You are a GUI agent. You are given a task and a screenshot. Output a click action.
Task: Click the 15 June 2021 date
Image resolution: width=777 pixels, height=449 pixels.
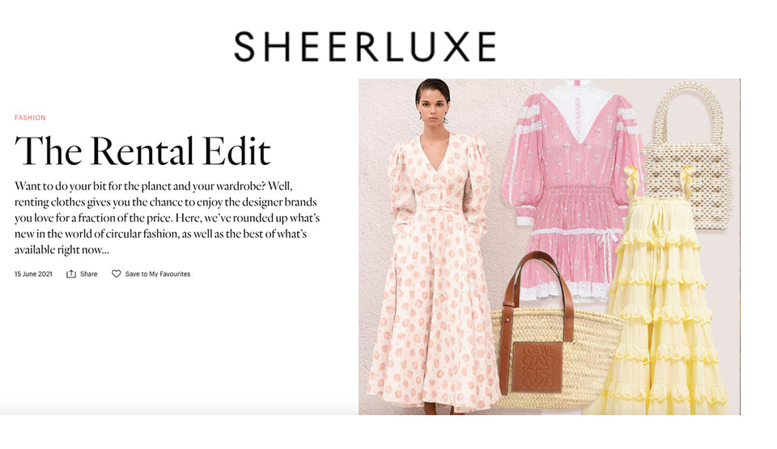coord(33,274)
